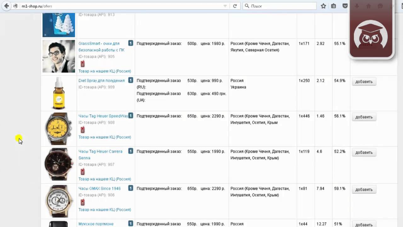403x227 pixels.
Task: Click Товар на нашем КЦ link under Carrera Senna
Action: click(105, 179)
